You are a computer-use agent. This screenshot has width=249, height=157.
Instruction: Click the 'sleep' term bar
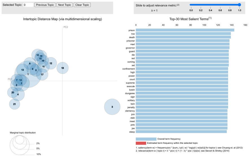181,132
